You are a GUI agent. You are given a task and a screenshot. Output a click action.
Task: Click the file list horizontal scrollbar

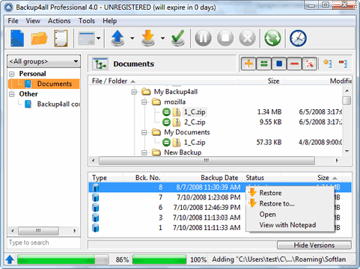click(207, 161)
